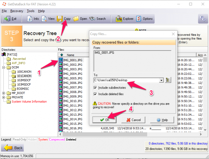Open the destination path dropdown arrow
The image size is (209, 159).
(161, 80)
